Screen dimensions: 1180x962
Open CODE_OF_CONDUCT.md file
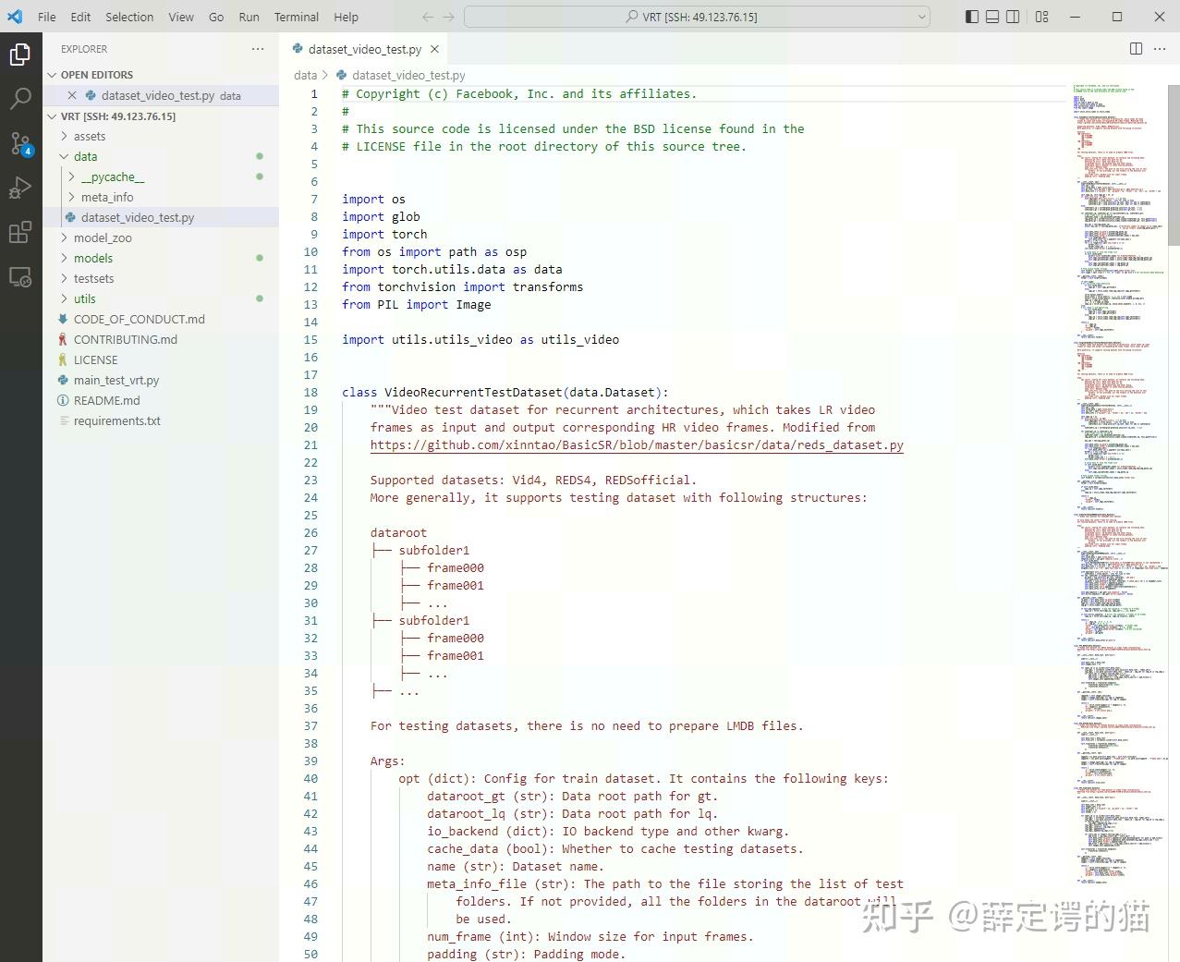coord(140,320)
